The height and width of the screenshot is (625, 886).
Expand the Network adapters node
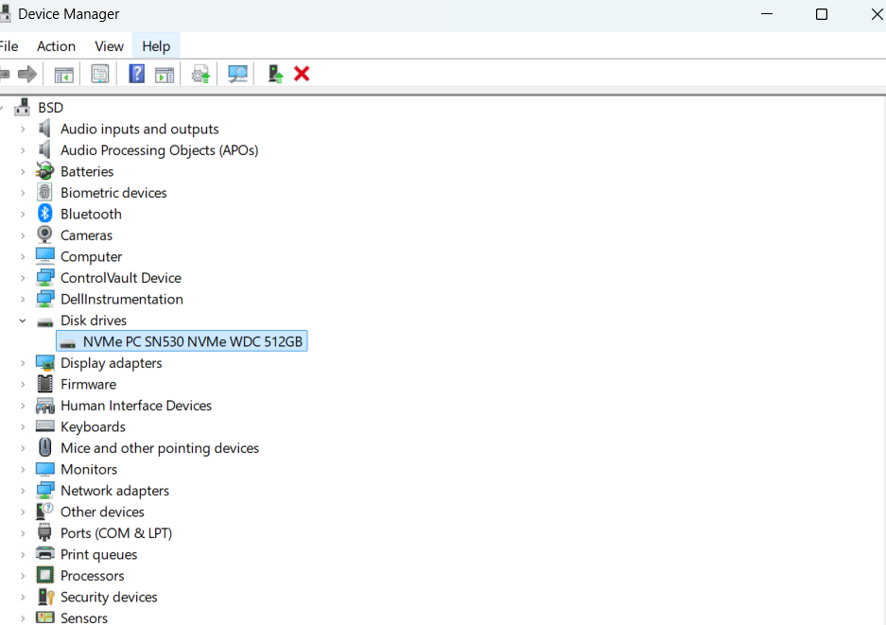(23, 491)
